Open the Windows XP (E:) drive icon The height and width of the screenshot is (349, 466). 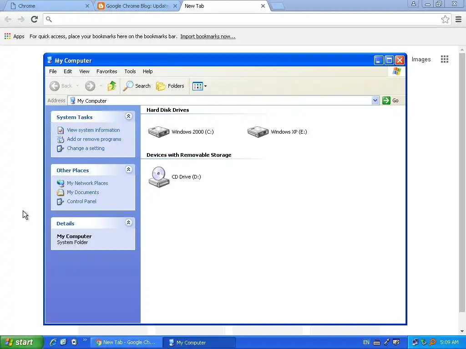258,132
